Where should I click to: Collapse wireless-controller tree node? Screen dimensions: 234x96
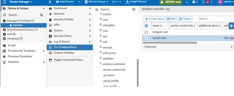(101, 64)
